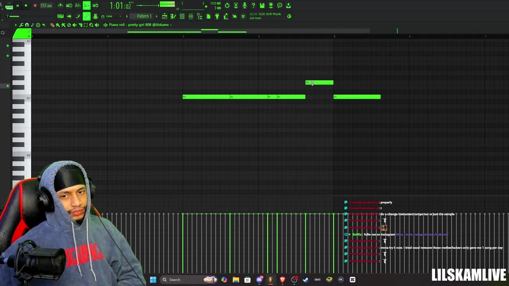Open the Piano roll view icon

click(173, 16)
